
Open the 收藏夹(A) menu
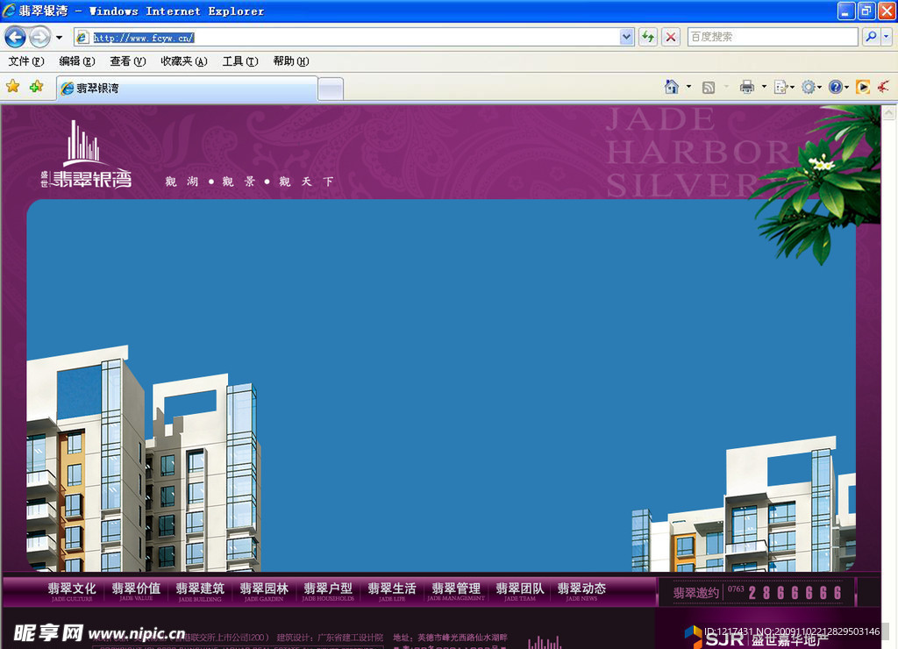click(184, 61)
